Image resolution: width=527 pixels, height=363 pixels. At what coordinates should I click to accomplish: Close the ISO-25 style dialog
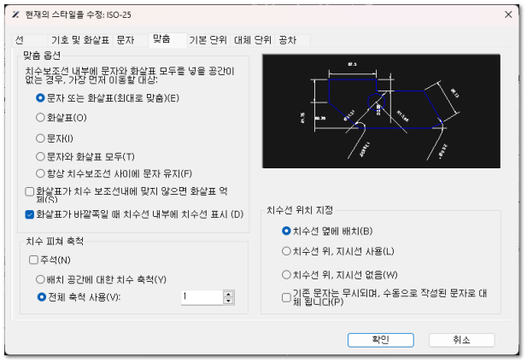(508, 15)
